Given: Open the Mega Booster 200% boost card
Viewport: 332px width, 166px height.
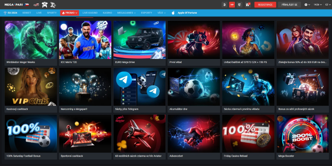Looking at the screenshot, I should 303,137.
